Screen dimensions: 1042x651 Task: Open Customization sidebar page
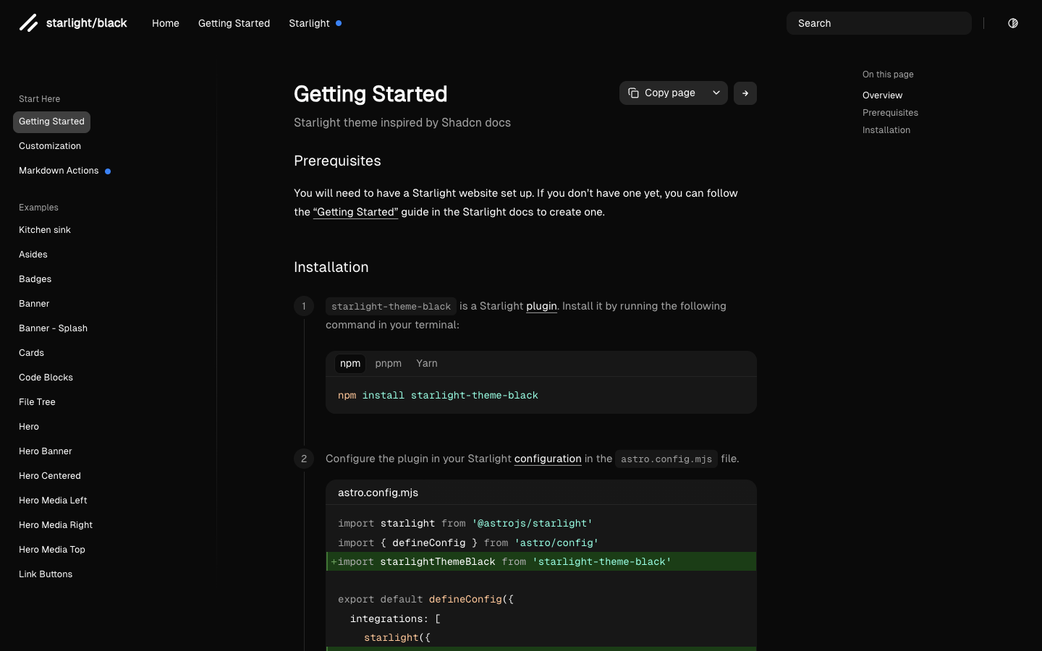pos(50,146)
